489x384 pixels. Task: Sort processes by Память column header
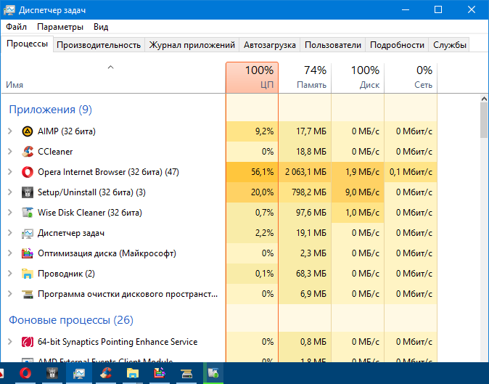[305, 78]
